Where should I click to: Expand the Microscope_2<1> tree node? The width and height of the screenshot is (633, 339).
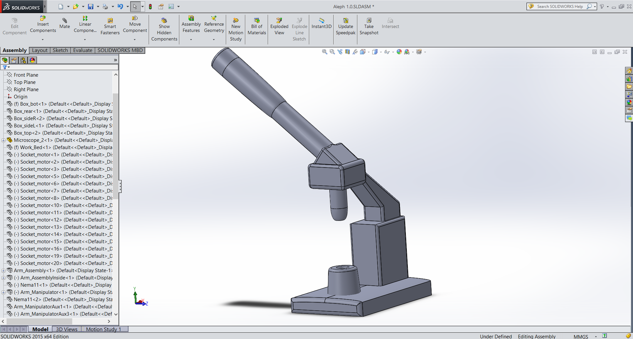click(4, 140)
